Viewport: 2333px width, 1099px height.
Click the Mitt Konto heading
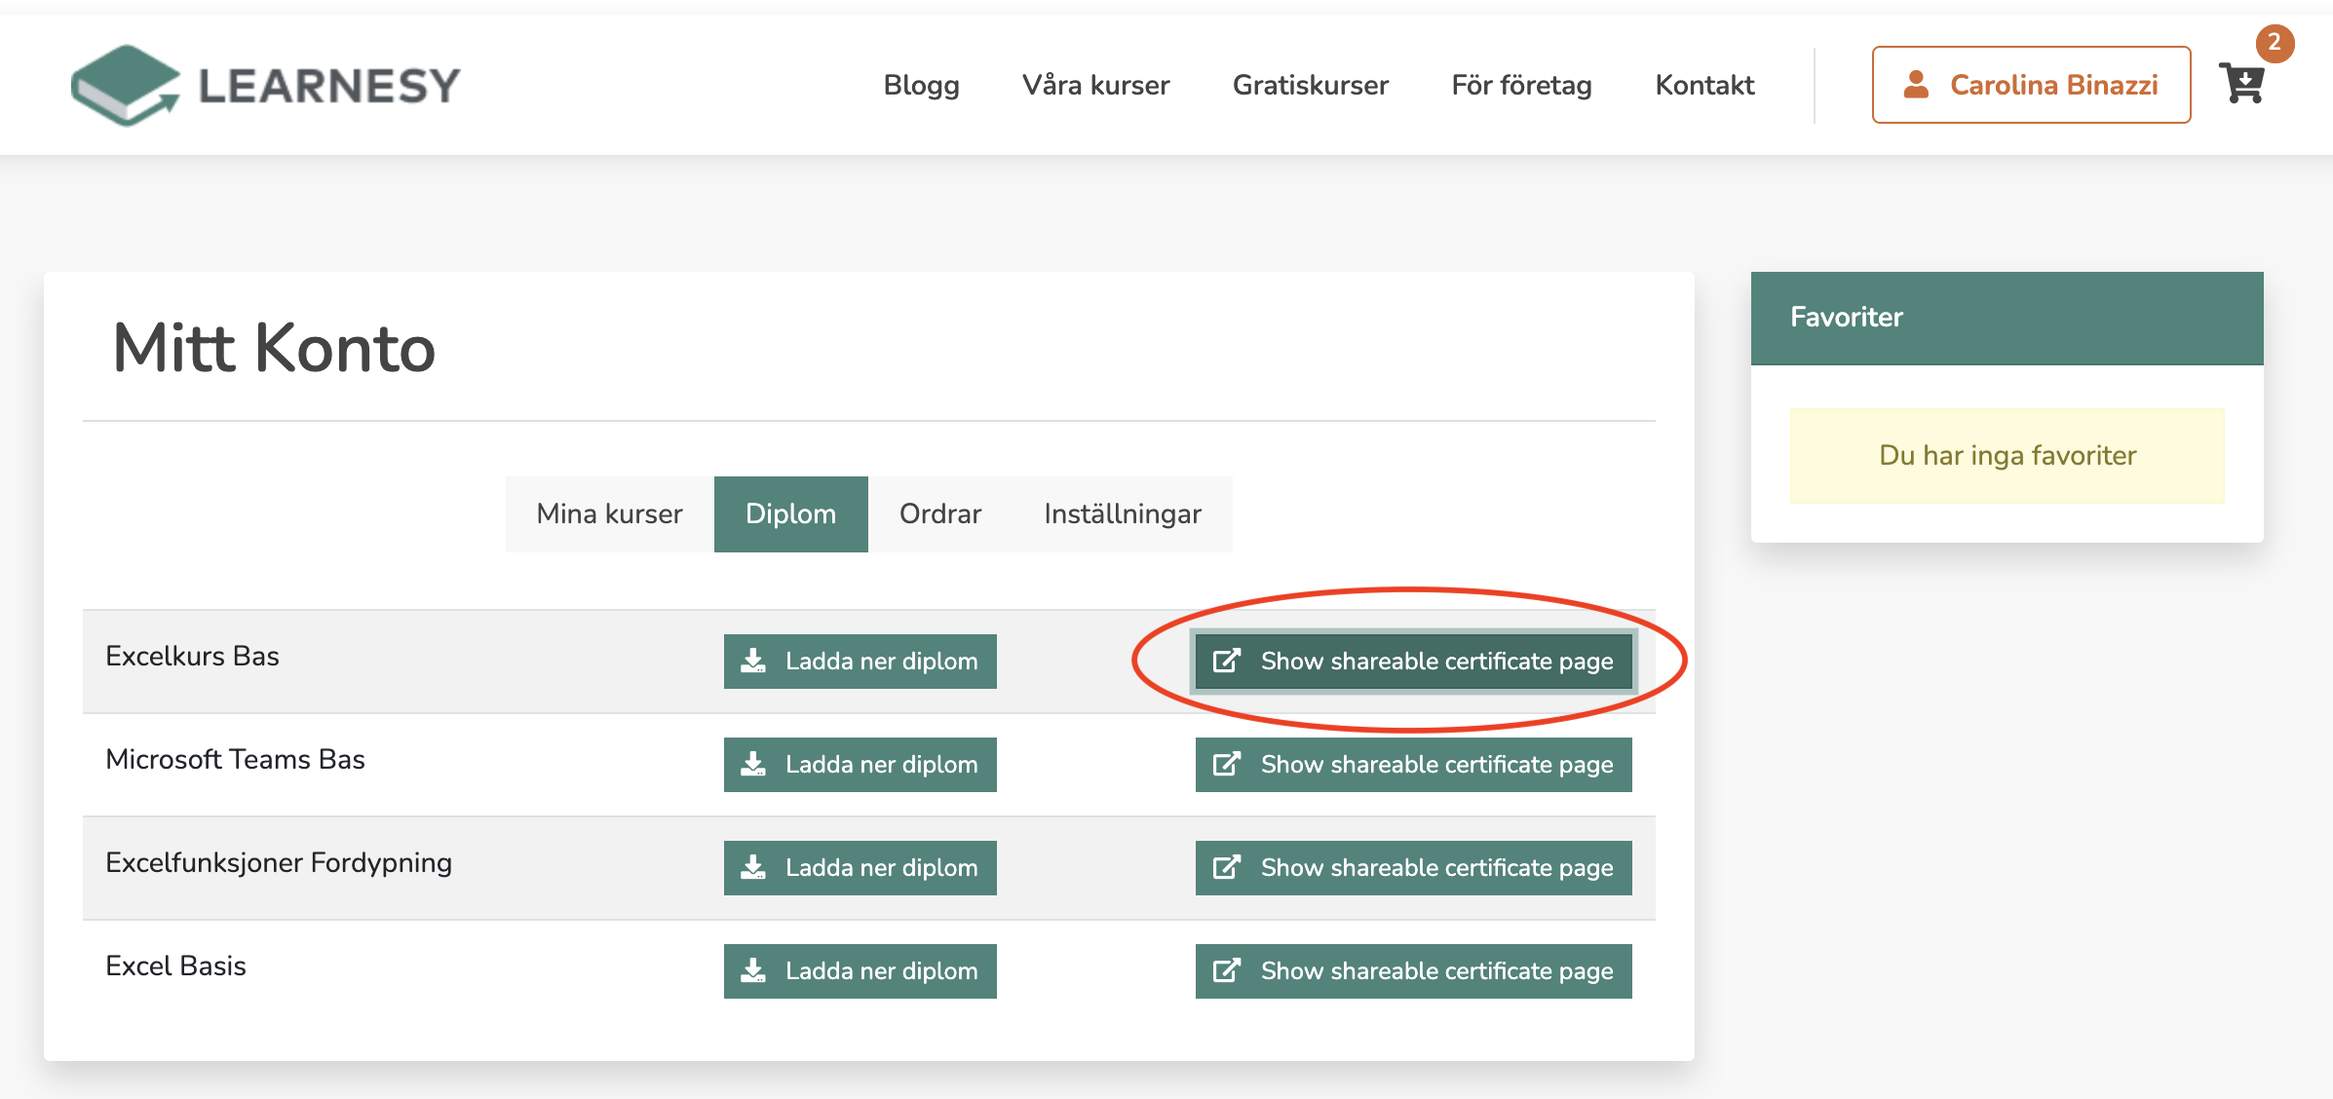pyautogui.click(x=274, y=348)
